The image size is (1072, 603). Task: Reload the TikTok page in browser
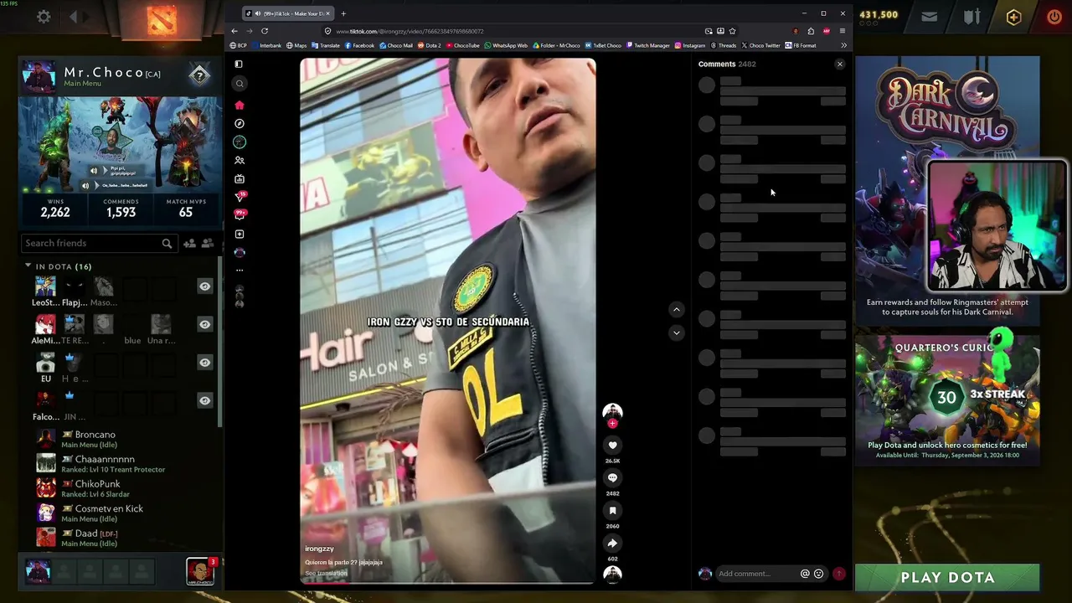pyautogui.click(x=265, y=31)
